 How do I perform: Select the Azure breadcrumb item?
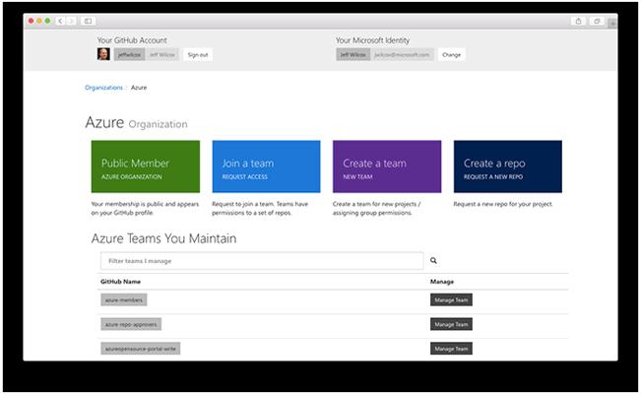139,88
